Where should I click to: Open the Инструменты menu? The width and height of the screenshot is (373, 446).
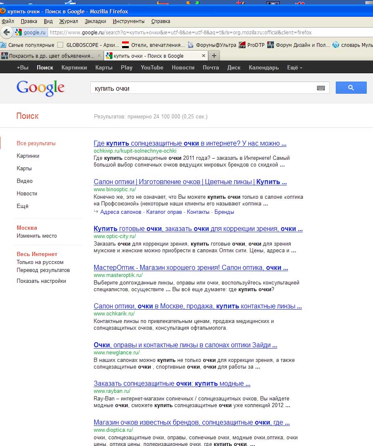tap(128, 21)
